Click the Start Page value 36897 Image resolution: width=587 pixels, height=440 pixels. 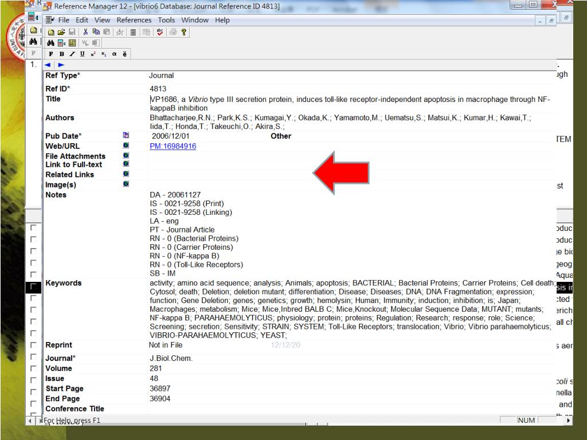point(160,389)
